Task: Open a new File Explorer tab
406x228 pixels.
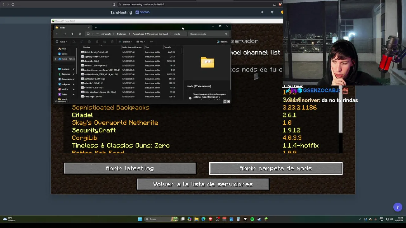Action: [96, 28]
